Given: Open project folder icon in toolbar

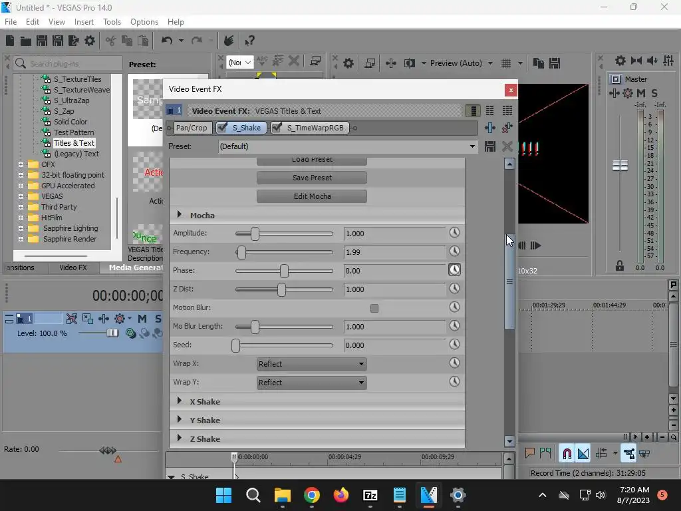Looking at the screenshot, I should (x=26, y=41).
